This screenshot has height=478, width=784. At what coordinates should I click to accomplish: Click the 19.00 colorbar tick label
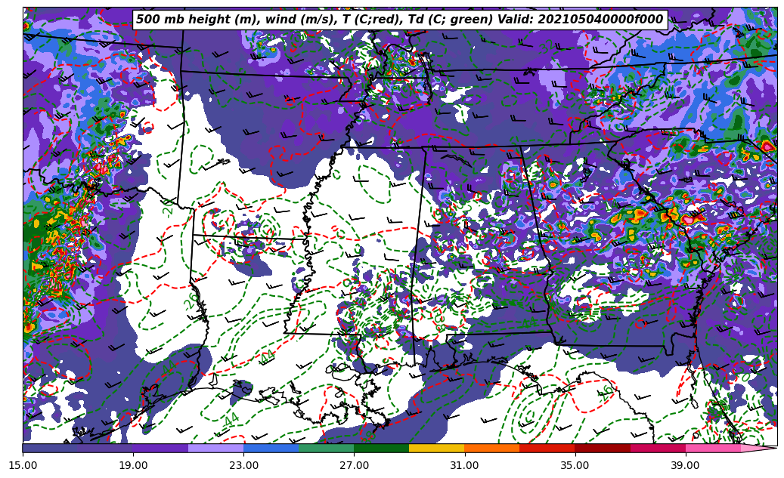(133, 465)
